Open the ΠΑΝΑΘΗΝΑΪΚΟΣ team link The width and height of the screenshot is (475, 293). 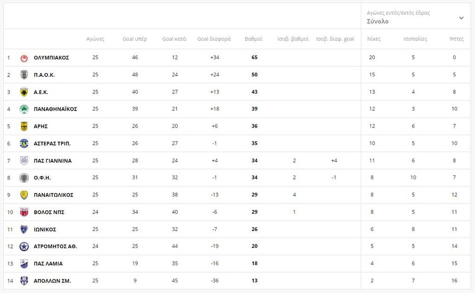pos(55,109)
